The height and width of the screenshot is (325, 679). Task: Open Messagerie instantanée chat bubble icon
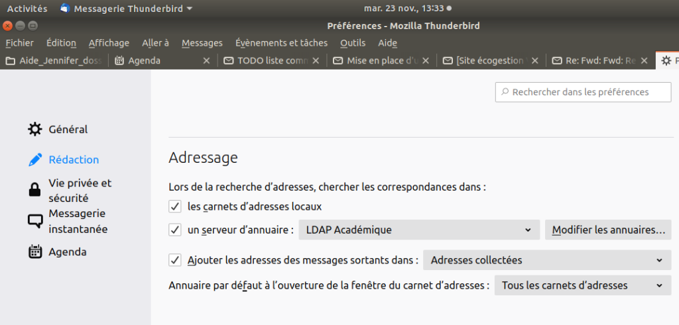point(34,221)
